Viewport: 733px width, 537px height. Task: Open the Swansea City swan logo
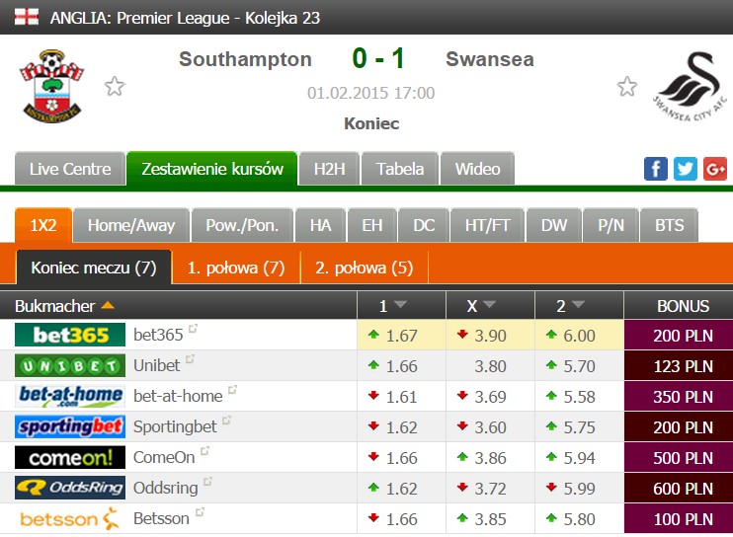(690, 86)
